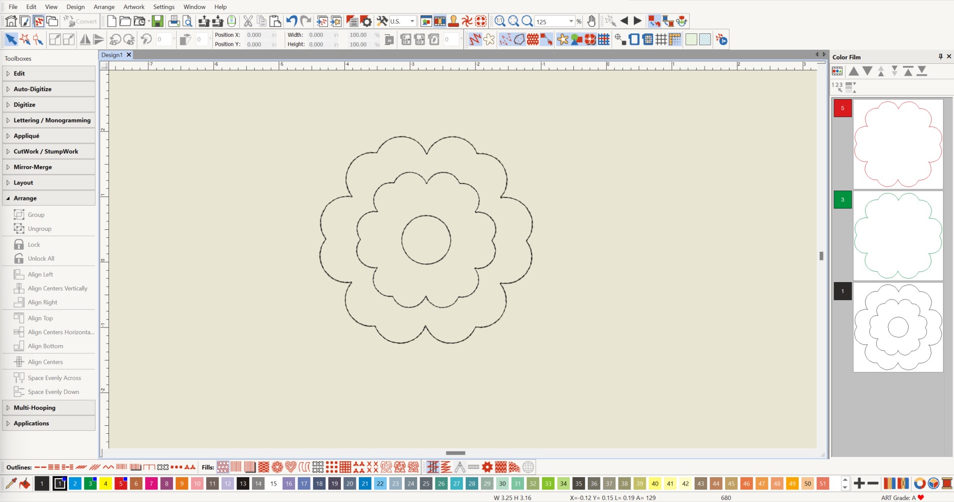
Task: Toggle Show Artistic View flower button
Action: click(489, 39)
